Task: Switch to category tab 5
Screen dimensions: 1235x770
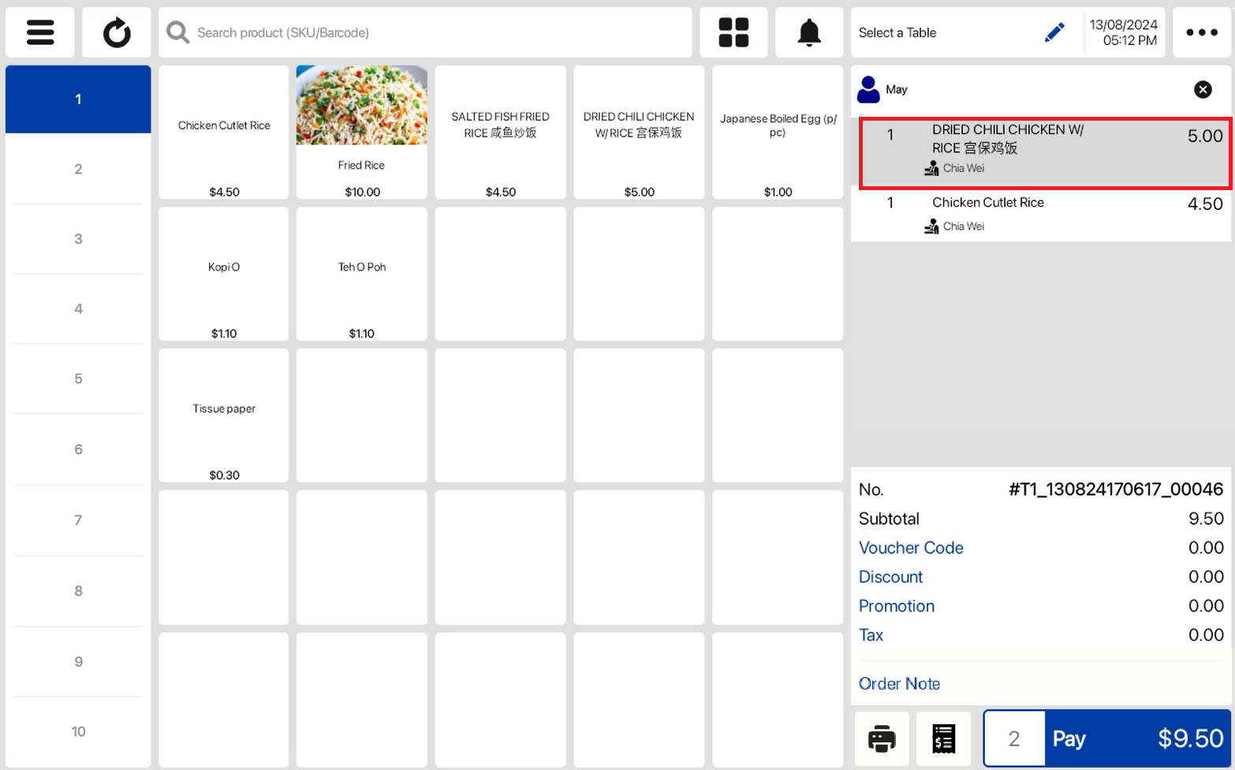Action: pos(78,379)
